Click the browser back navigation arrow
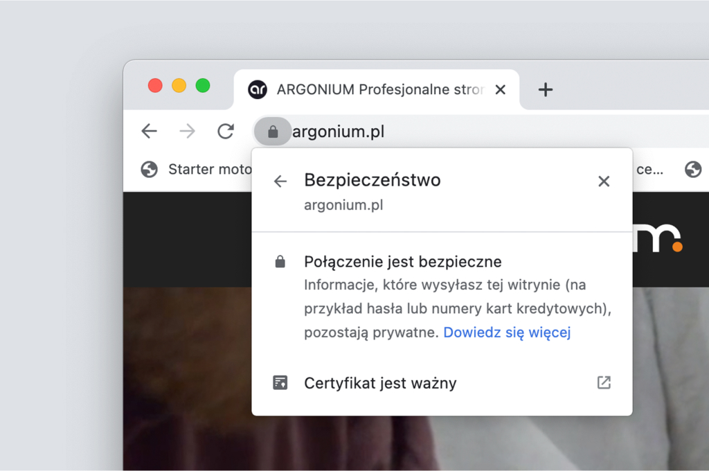Screen dimensions: 709x471 point(149,131)
